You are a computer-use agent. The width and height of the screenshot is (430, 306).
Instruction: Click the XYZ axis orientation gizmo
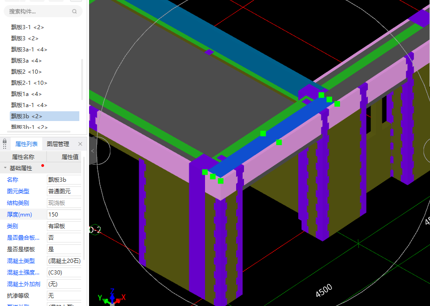pyautogui.click(x=112, y=298)
